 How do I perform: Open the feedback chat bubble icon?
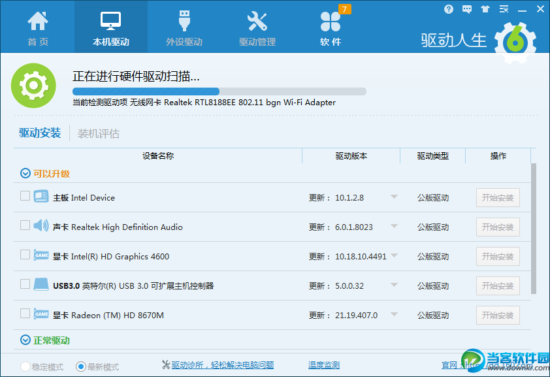click(x=467, y=9)
